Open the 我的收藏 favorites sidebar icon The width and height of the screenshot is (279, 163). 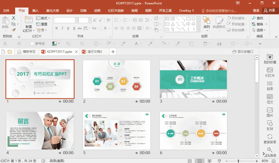click(270, 57)
